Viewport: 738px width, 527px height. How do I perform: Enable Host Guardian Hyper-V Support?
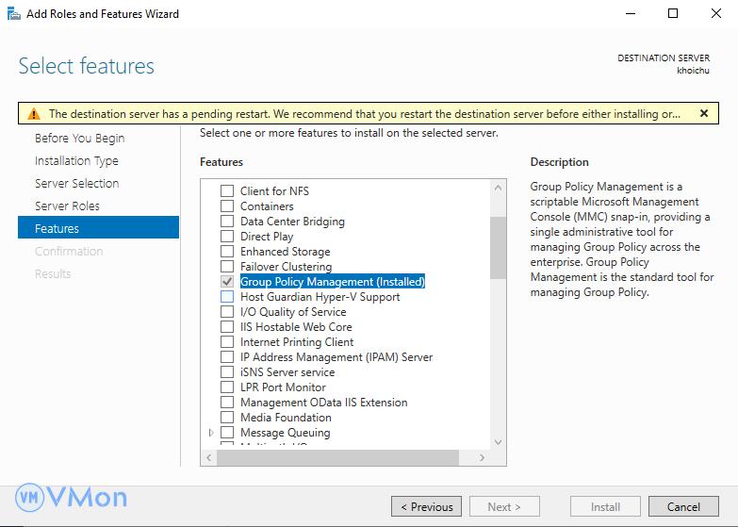227,297
